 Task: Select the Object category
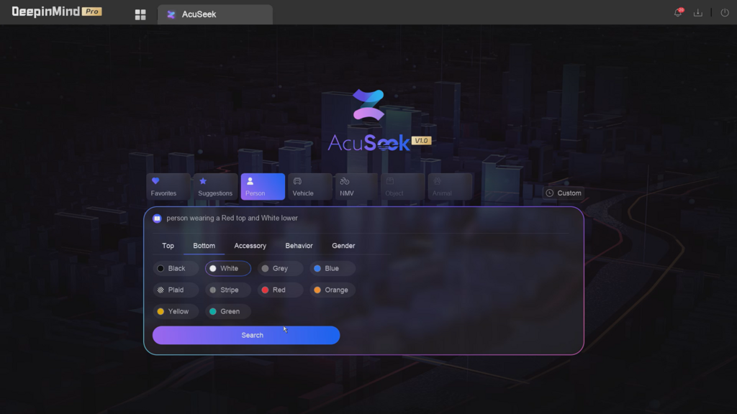[x=402, y=186]
